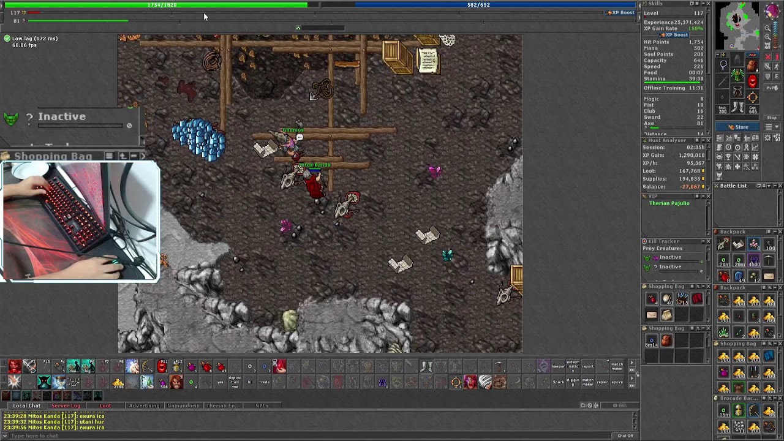Click the minimap compass rose

tap(772, 10)
